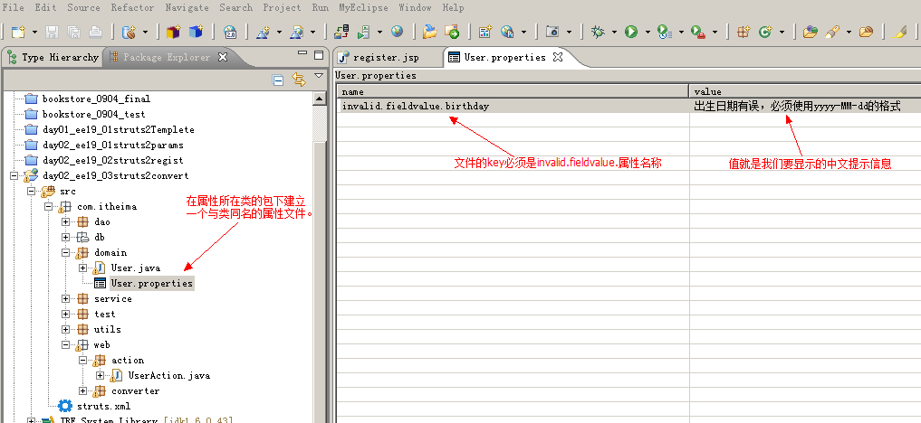Click Collapse All in Package Explorer
This screenshot has width=921, height=423.
278,80
